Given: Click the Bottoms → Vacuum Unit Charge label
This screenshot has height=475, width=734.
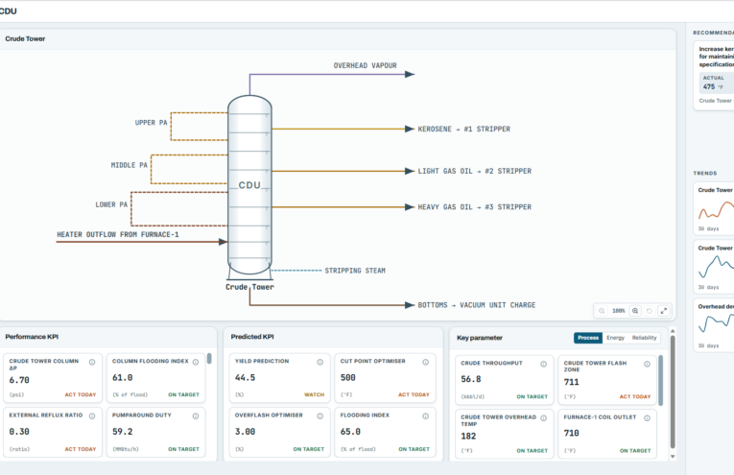Looking at the screenshot, I should pos(477,305).
